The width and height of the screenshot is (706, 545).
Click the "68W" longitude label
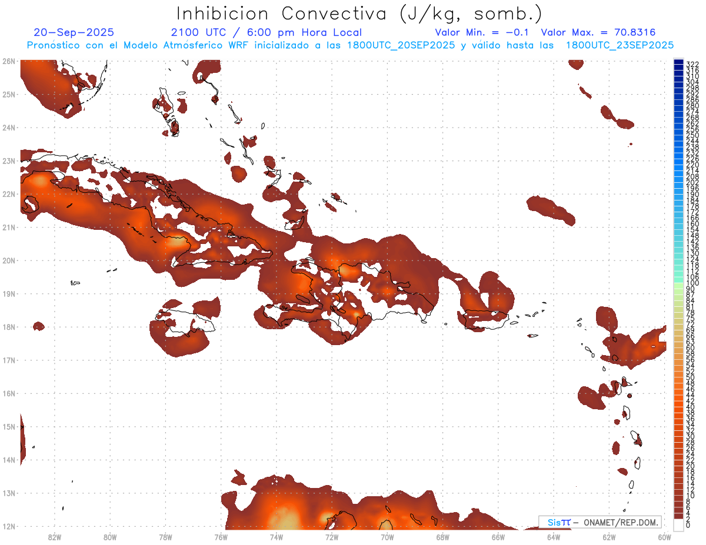click(x=442, y=537)
